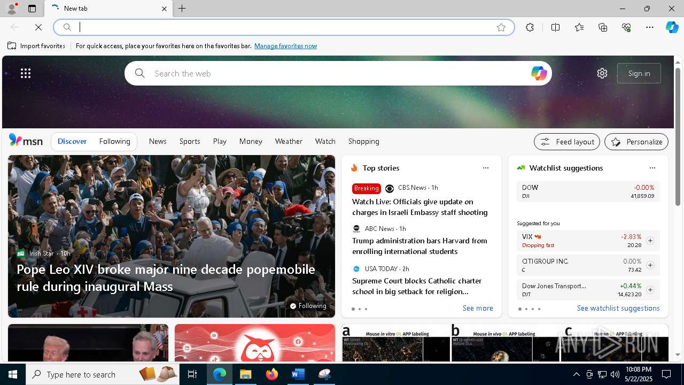This screenshot has height=385, width=684.
Task: Open Top stories more options ellipsis
Action: point(486,168)
